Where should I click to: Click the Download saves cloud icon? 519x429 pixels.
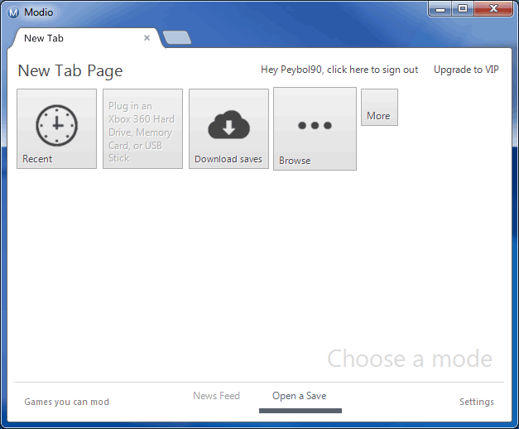point(228,125)
